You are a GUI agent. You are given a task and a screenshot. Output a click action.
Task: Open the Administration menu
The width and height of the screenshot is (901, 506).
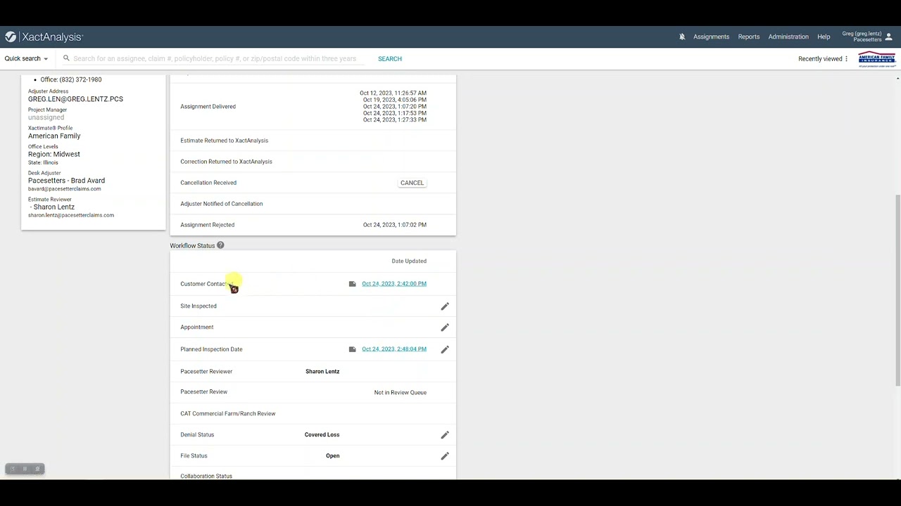[x=788, y=37]
